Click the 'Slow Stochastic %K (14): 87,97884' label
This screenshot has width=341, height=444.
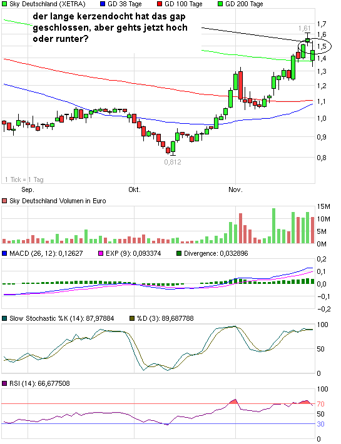pyautogui.click(x=62, y=318)
